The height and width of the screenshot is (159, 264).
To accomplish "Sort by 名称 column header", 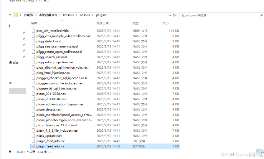I will 34,23.
